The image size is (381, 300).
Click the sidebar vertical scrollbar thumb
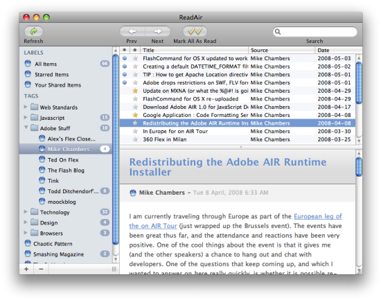116,150
